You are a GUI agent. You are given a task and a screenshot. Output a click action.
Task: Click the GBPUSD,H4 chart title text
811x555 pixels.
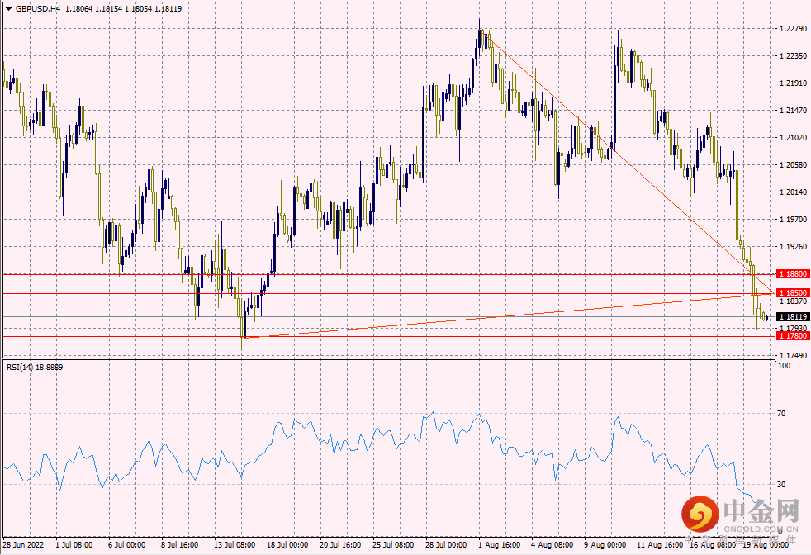[x=37, y=9]
